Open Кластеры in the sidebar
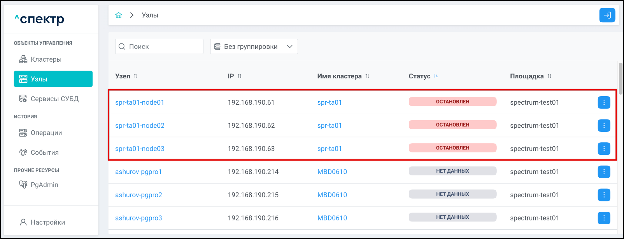Image resolution: width=624 pixels, height=239 pixels. pos(46,59)
